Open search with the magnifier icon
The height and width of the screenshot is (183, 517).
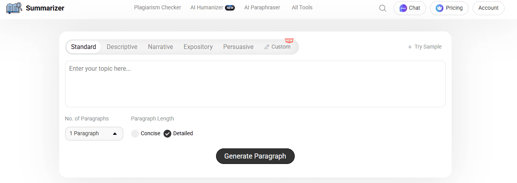383,8
